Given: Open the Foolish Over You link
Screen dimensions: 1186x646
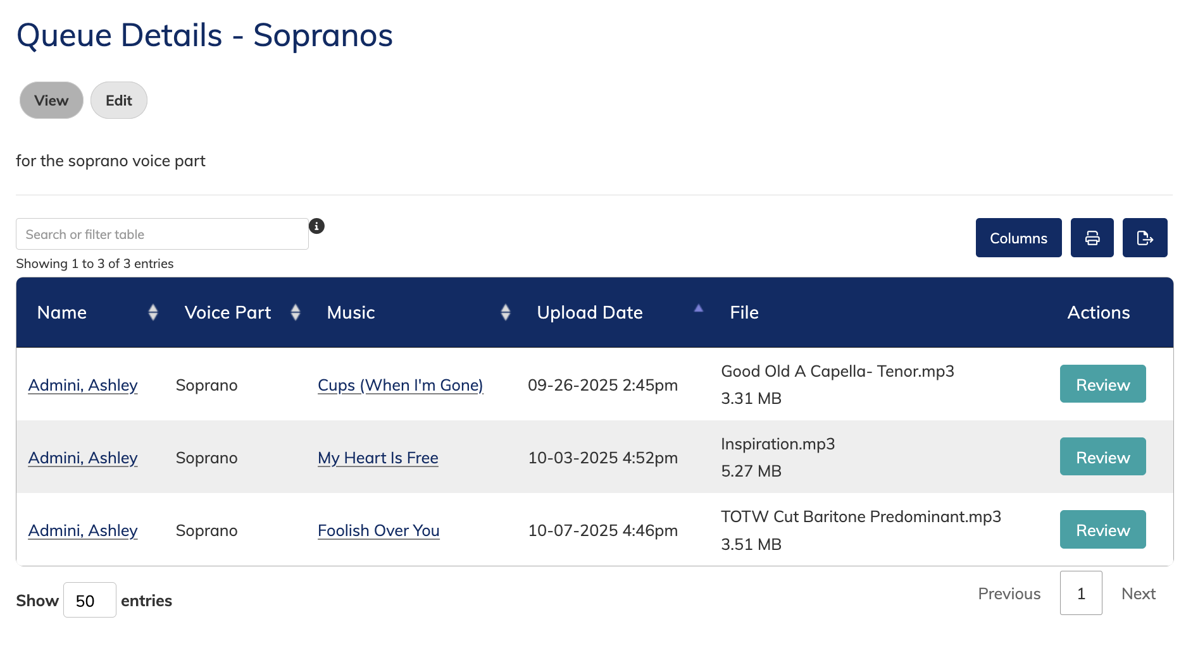Looking at the screenshot, I should pyautogui.click(x=378, y=531).
